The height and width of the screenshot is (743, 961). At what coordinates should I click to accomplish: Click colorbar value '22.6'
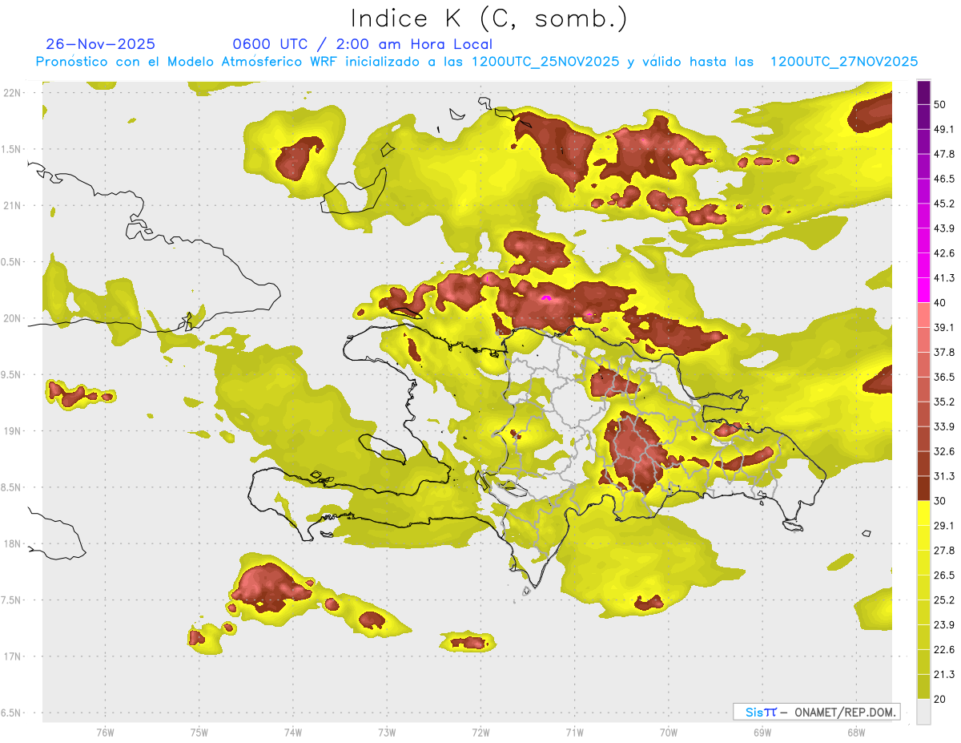pyautogui.click(x=943, y=649)
